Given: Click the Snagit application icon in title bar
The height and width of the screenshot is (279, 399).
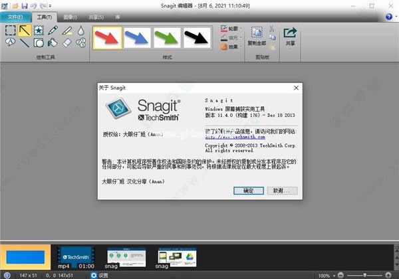Looking at the screenshot, I should click(5, 5).
